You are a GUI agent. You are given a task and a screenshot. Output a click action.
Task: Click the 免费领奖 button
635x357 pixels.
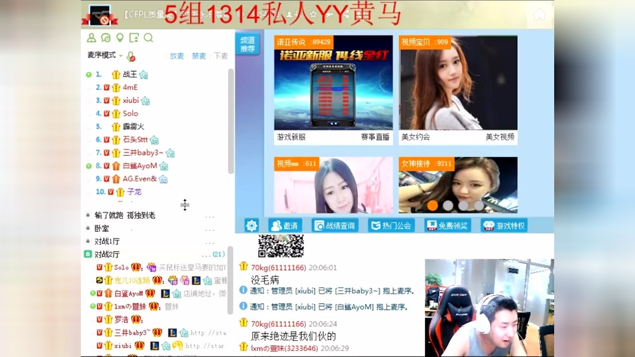(448, 226)
